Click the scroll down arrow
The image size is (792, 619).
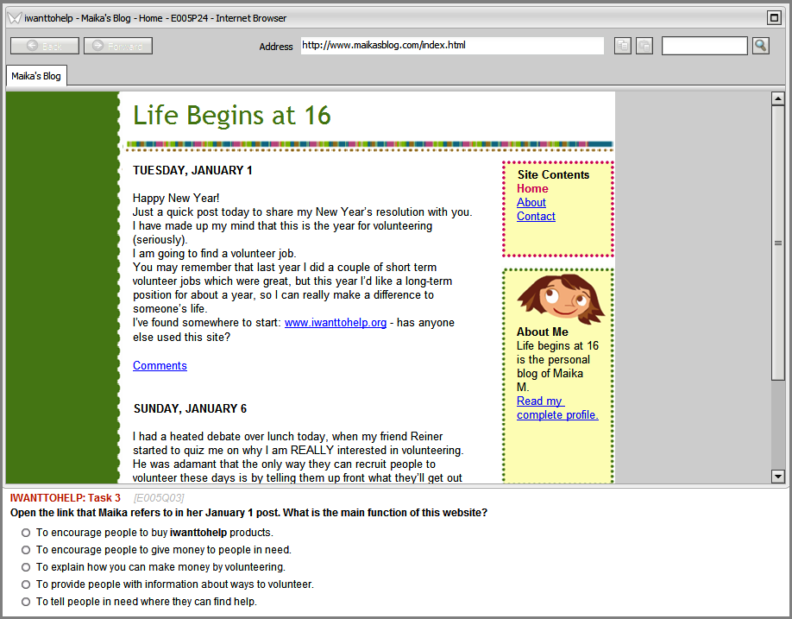777,476
